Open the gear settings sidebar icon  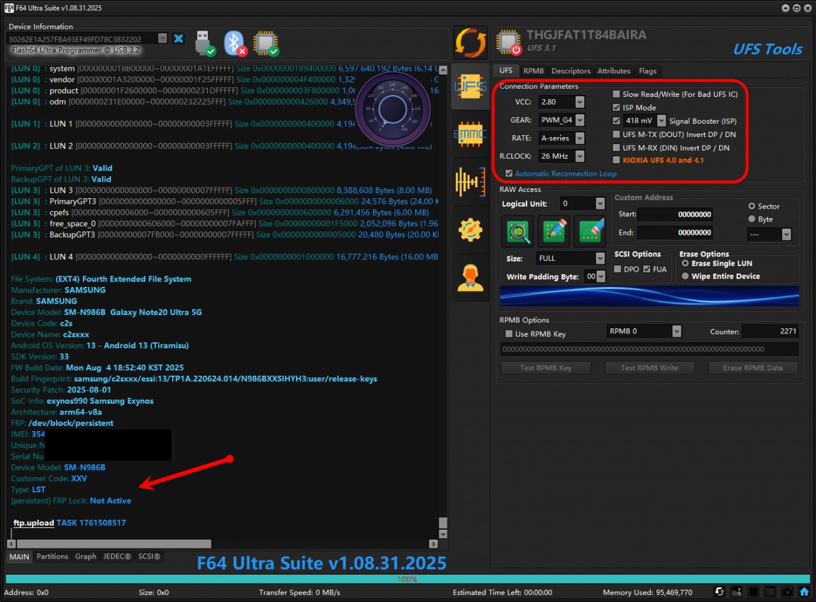coord(470,230)
